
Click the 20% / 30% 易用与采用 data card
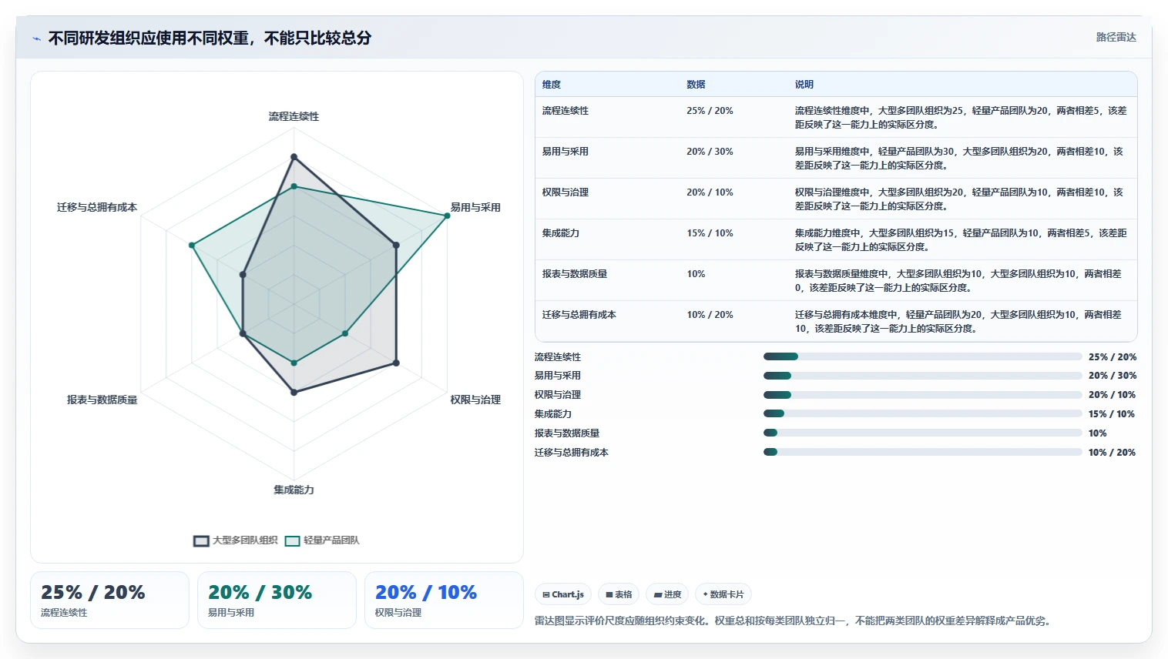click(x=277, y=600)
